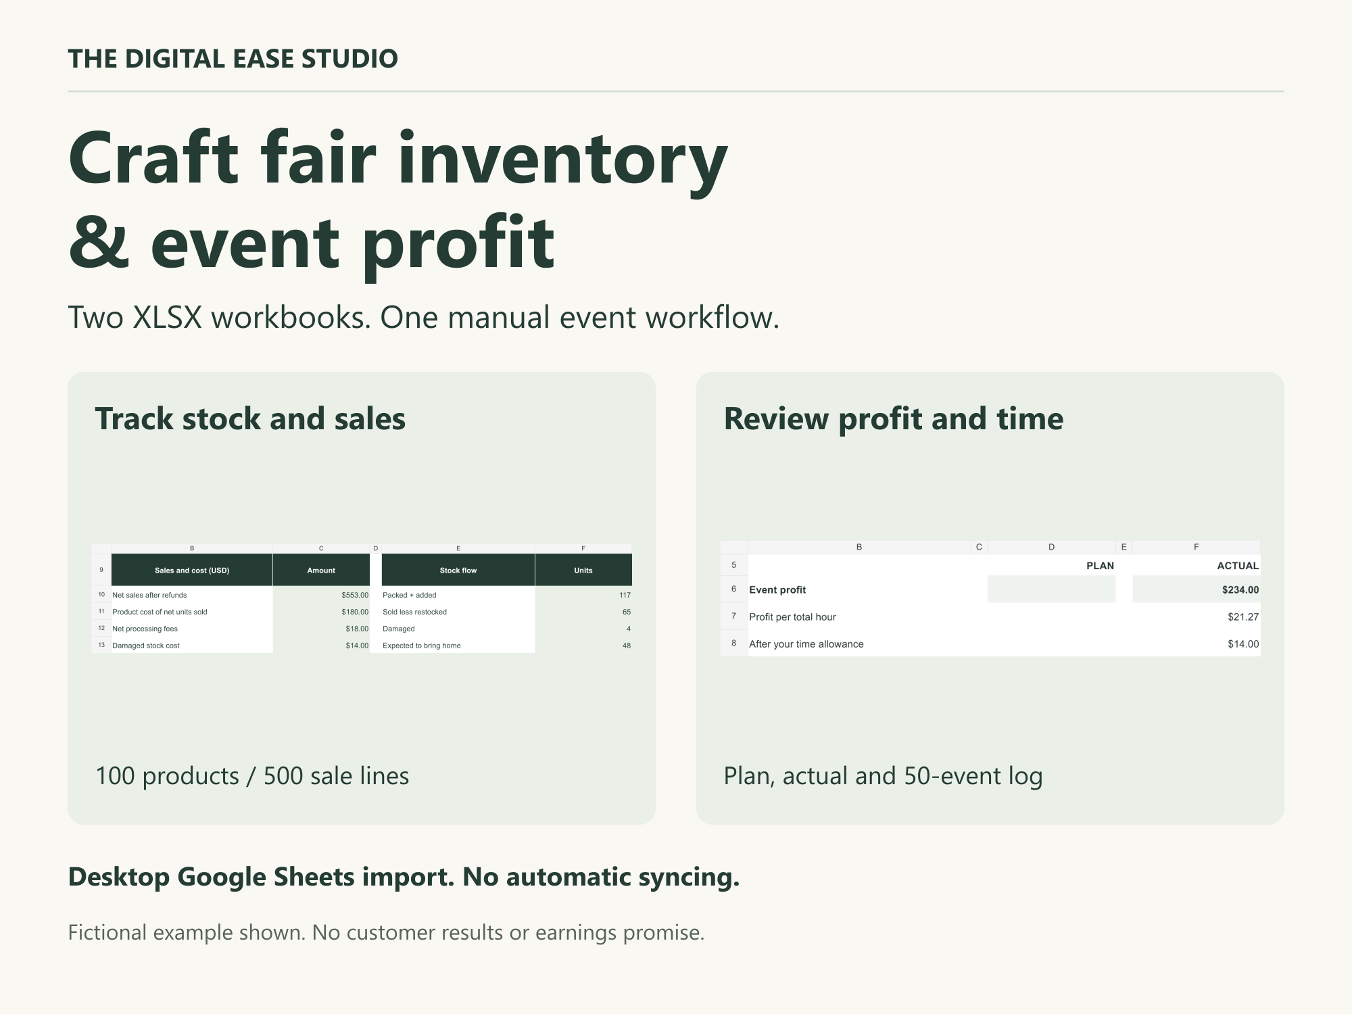Click the 'Plan, actual and 50-event log' caption
Image resolution: width=1352 pixels, height=1014 pixels.
pyautogui.click(x=883, y=776)
